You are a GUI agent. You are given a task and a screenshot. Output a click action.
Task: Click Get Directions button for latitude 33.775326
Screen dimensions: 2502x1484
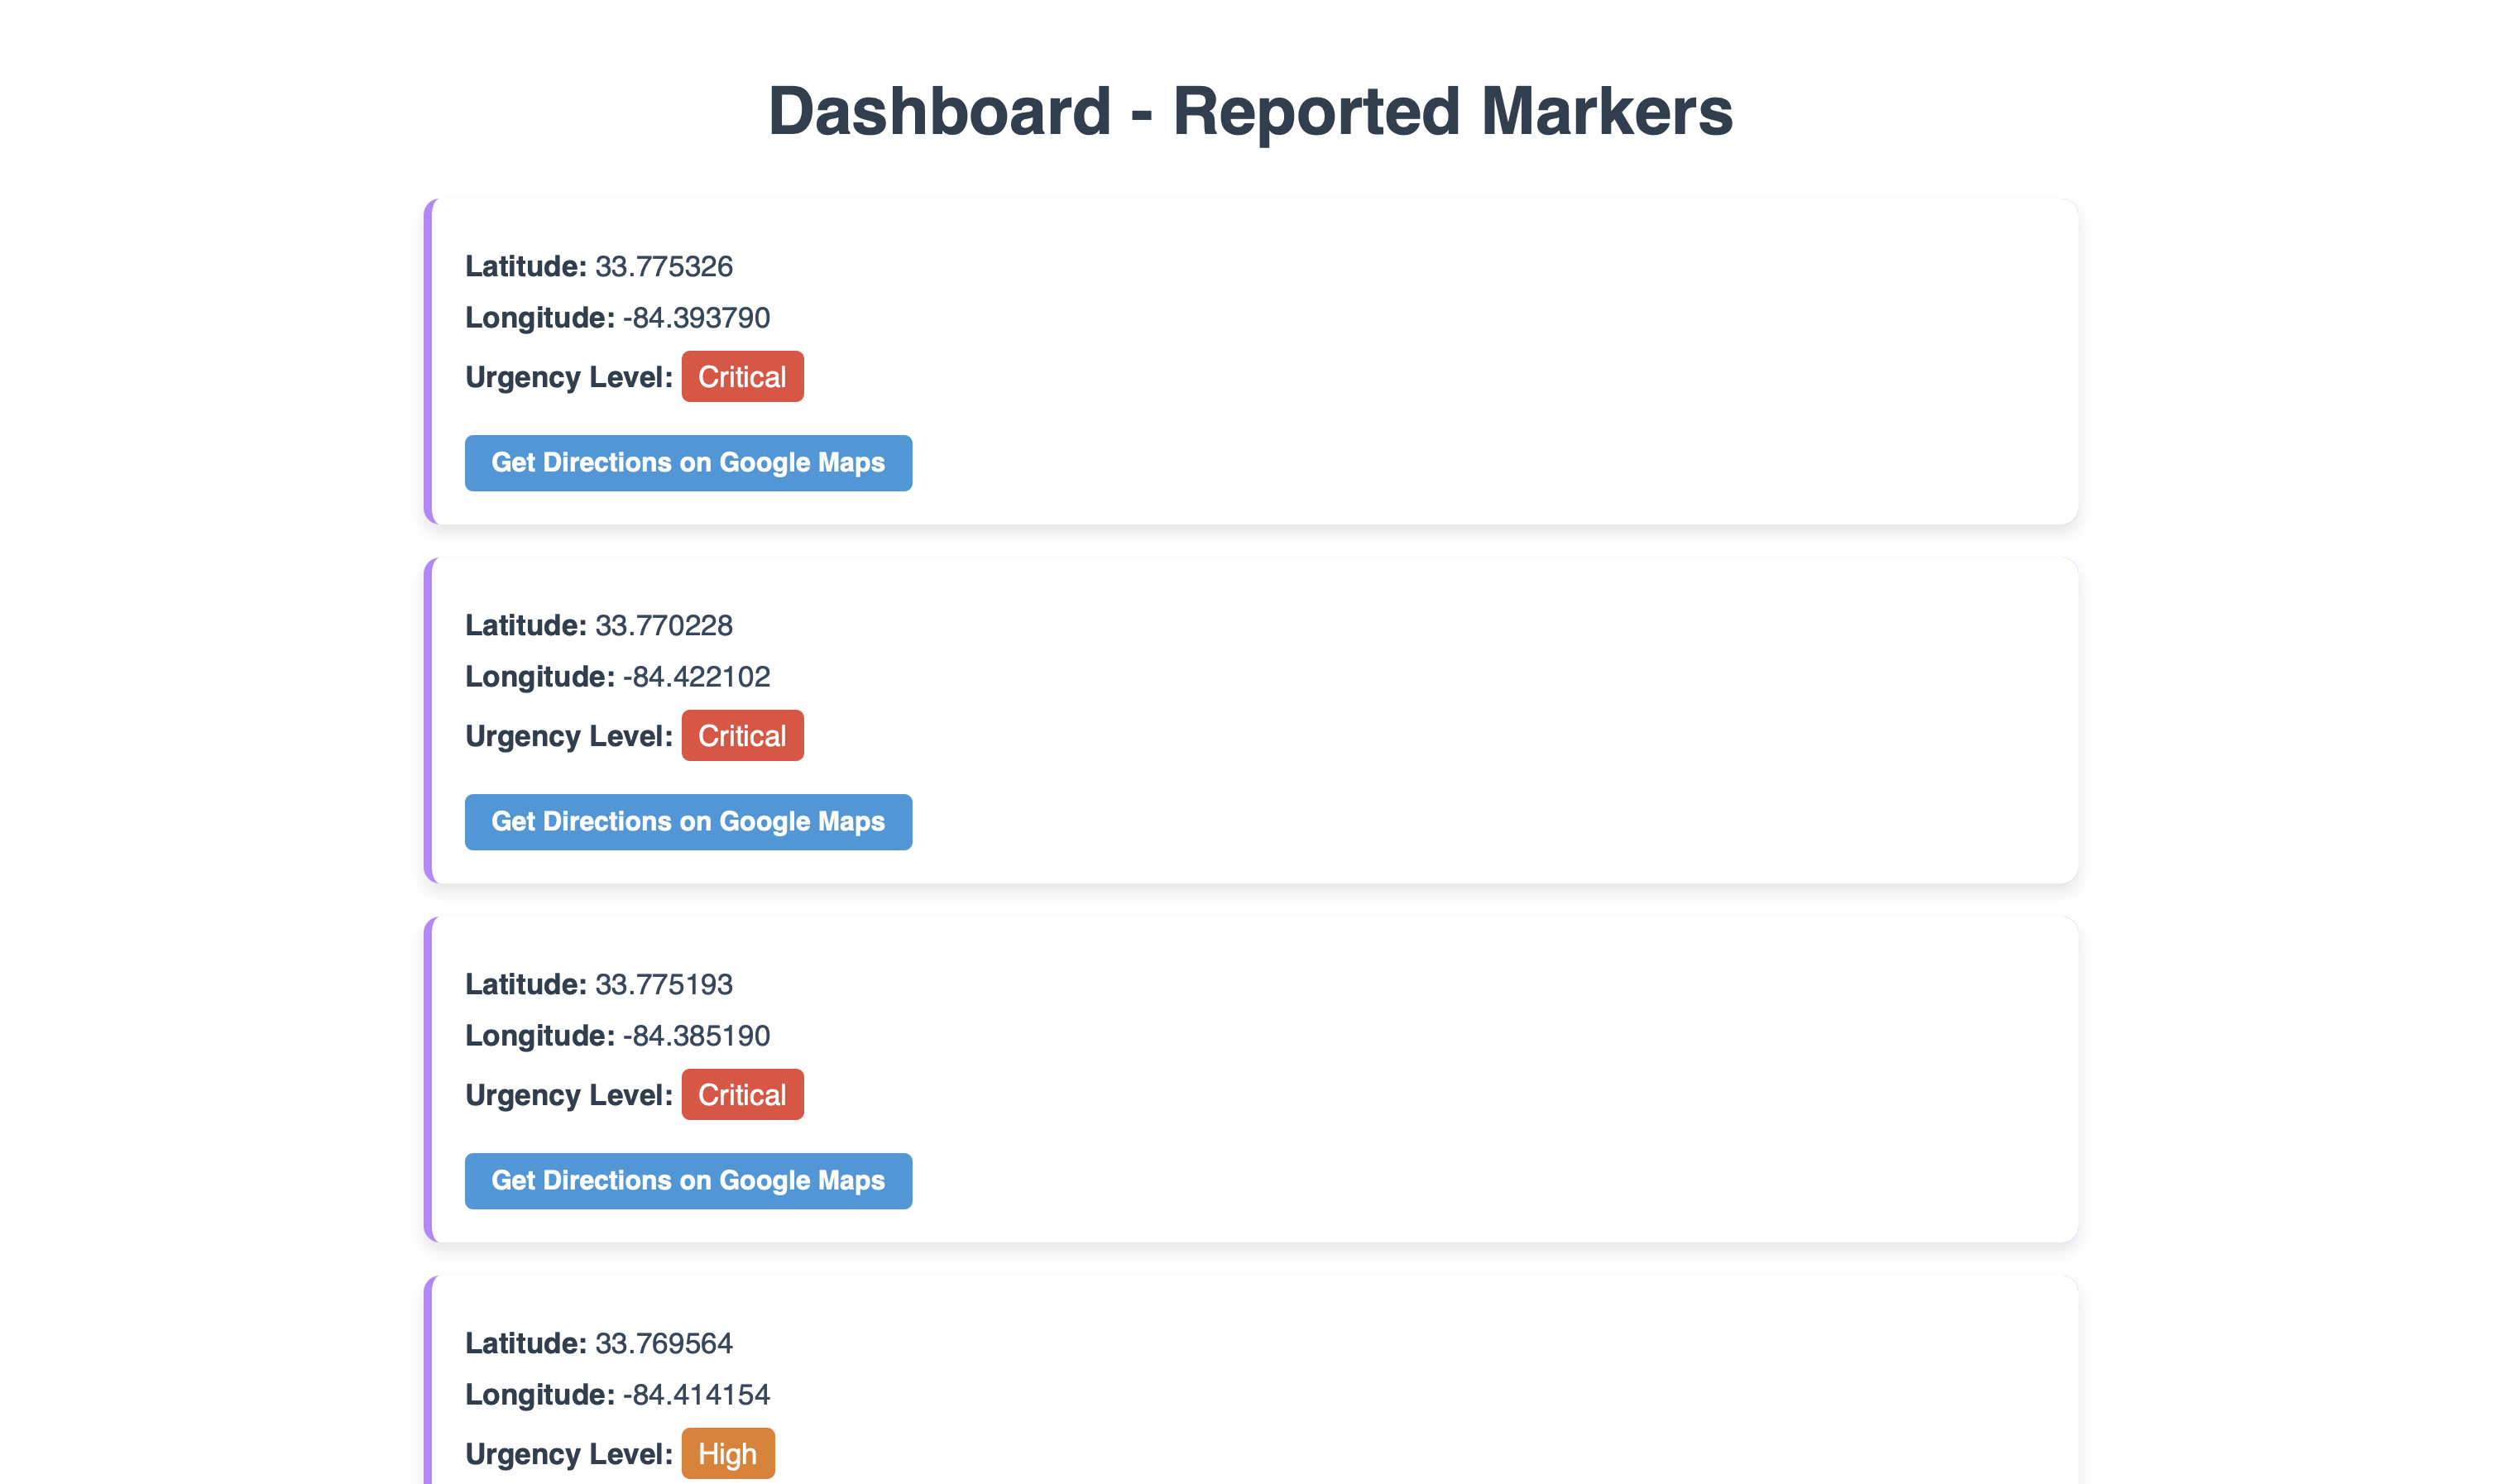coord(688,462)
